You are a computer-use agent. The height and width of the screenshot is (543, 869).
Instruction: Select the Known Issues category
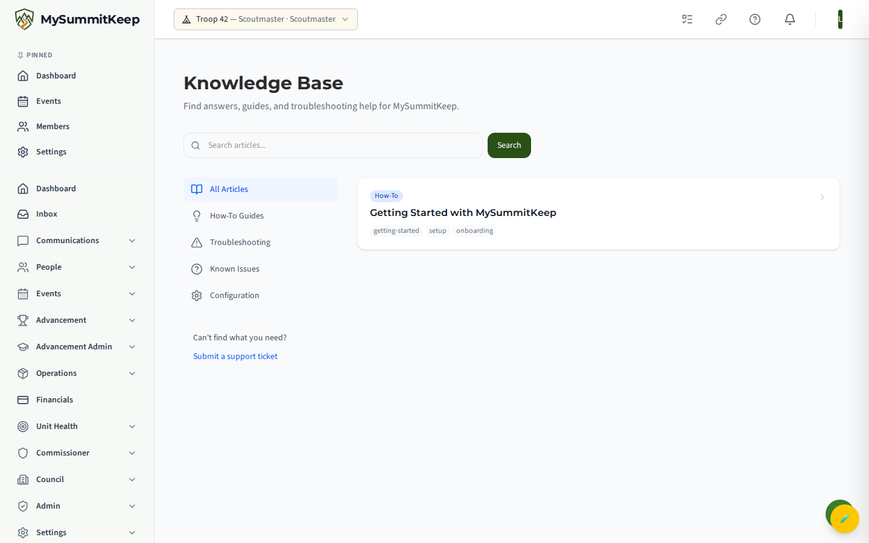tap(261, 269)
